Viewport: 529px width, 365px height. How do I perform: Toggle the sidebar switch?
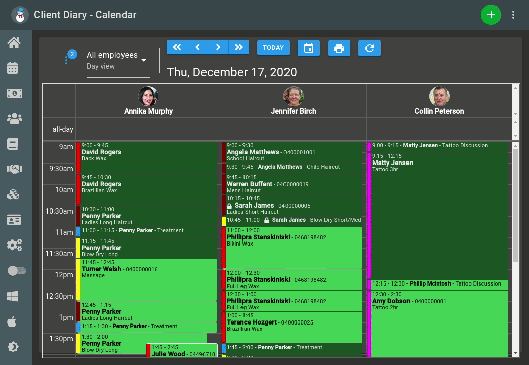17,271
